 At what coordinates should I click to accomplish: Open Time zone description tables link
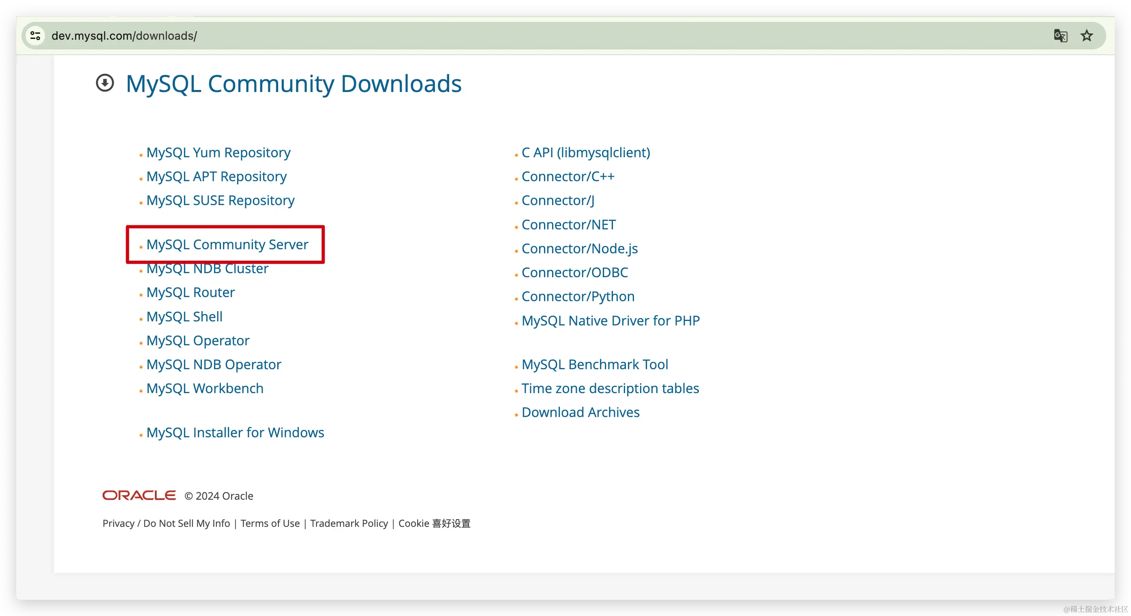coord(610,389)
